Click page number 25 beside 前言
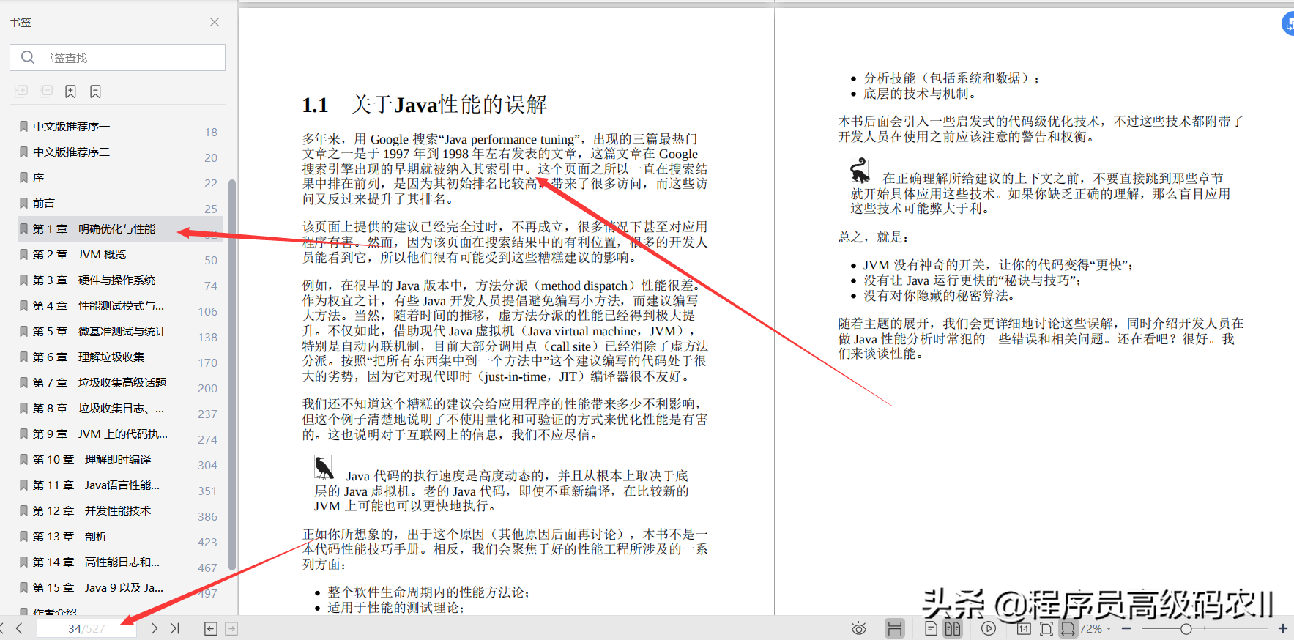 click(x=211, y=209)
